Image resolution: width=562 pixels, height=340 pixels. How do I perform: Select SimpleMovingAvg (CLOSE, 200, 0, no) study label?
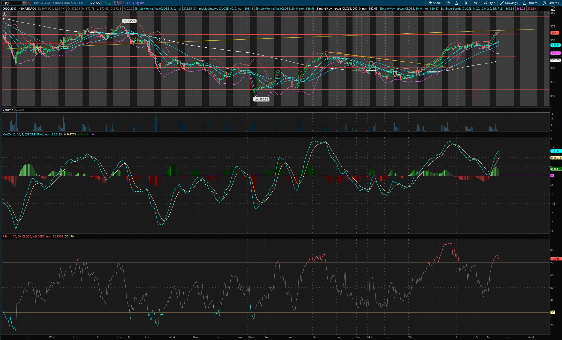(x=342, y=9)
